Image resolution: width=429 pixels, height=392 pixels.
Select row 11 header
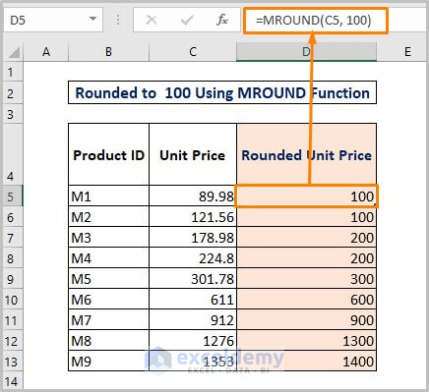tap(13, 319)
